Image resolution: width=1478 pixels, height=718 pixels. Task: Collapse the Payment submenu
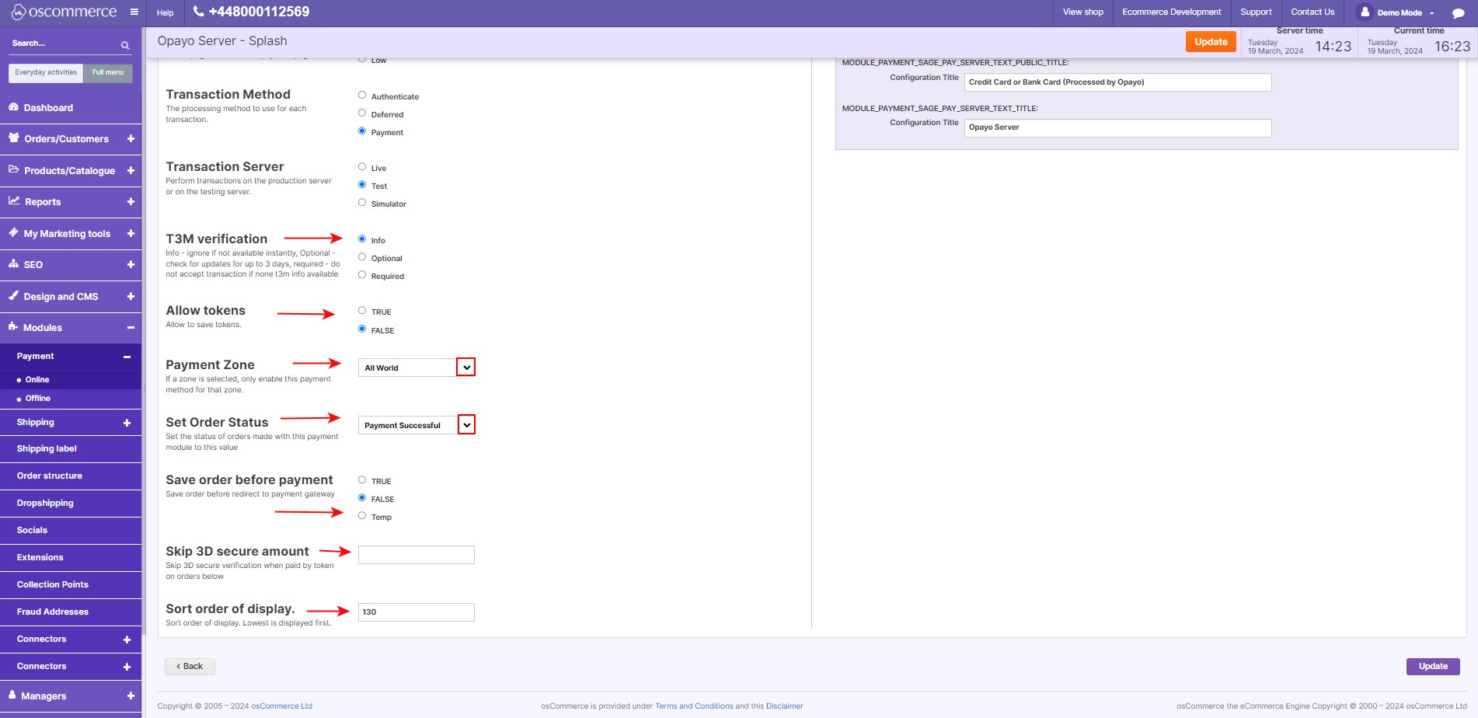[127, 357]
